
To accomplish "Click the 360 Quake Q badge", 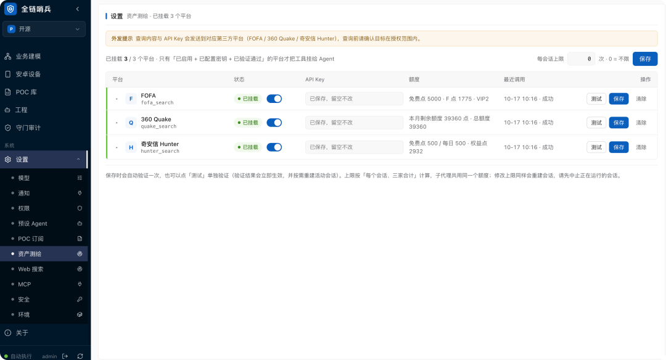I will [x=131, y=123].
